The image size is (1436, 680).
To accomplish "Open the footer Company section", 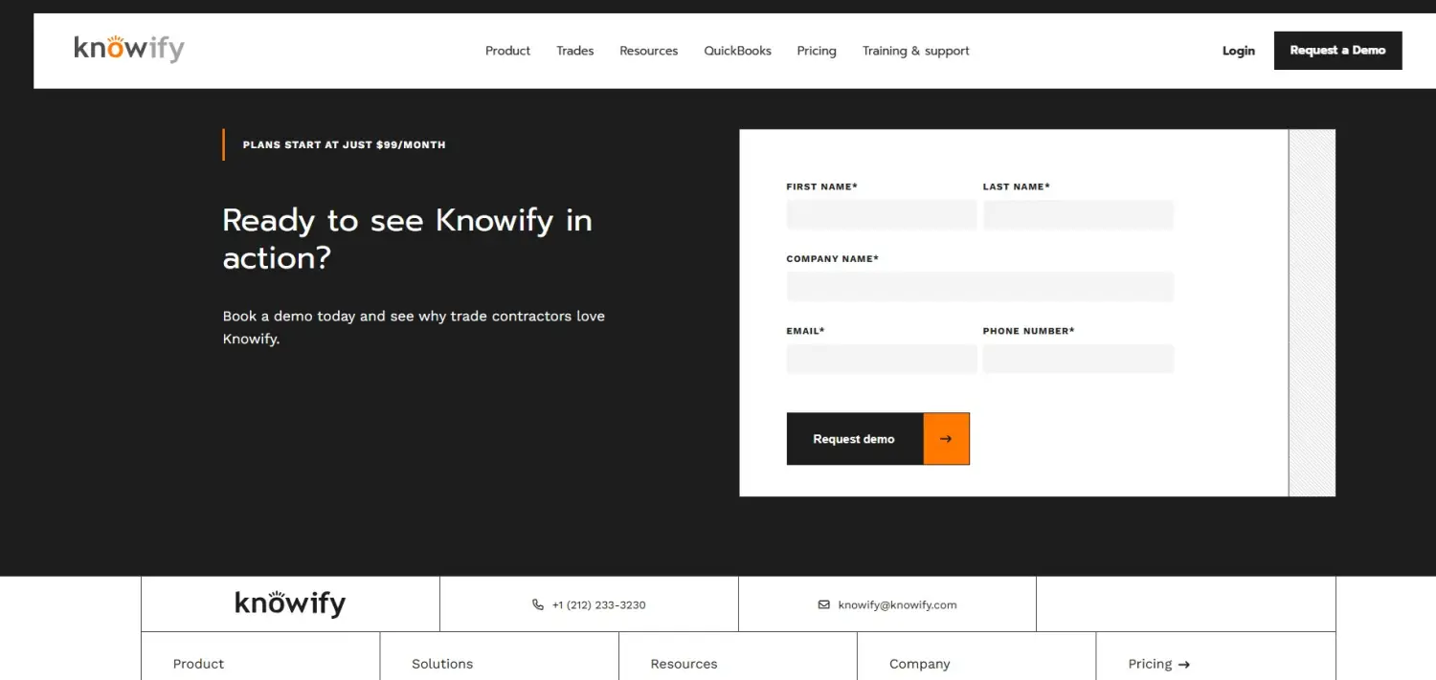I will [x=919, y=664].
